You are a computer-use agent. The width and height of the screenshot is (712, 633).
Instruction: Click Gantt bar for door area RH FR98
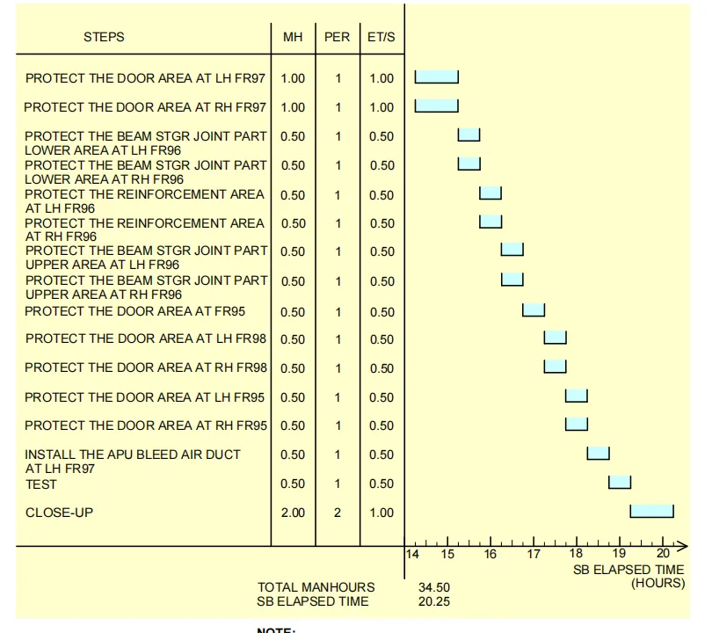[555, 367]
